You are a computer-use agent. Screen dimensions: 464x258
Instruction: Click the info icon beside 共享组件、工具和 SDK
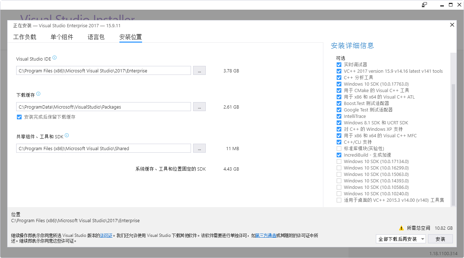pos(67,135)
